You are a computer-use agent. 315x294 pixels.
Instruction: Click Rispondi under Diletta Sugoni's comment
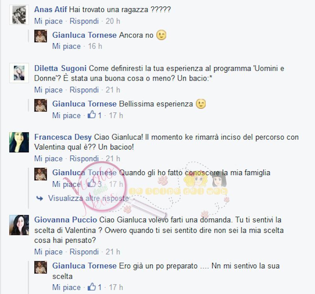click(84, 90)
